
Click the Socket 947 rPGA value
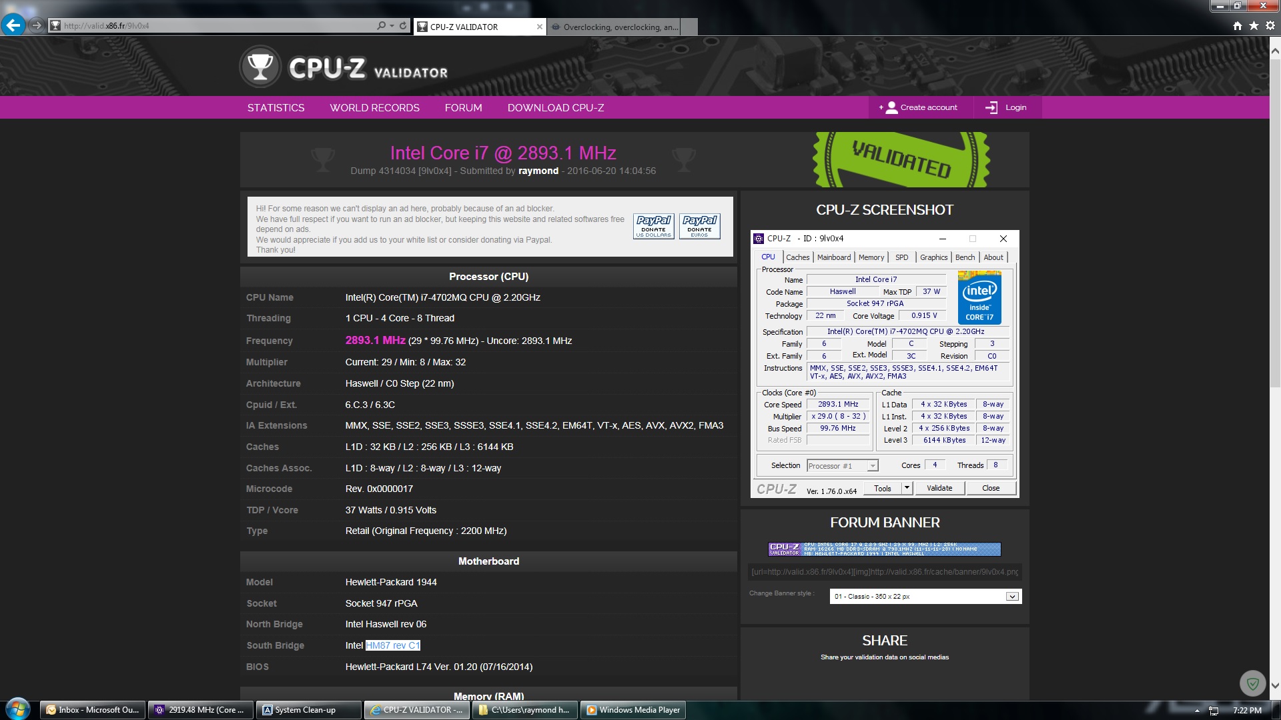pyautogui.click(x=381, y=603)
